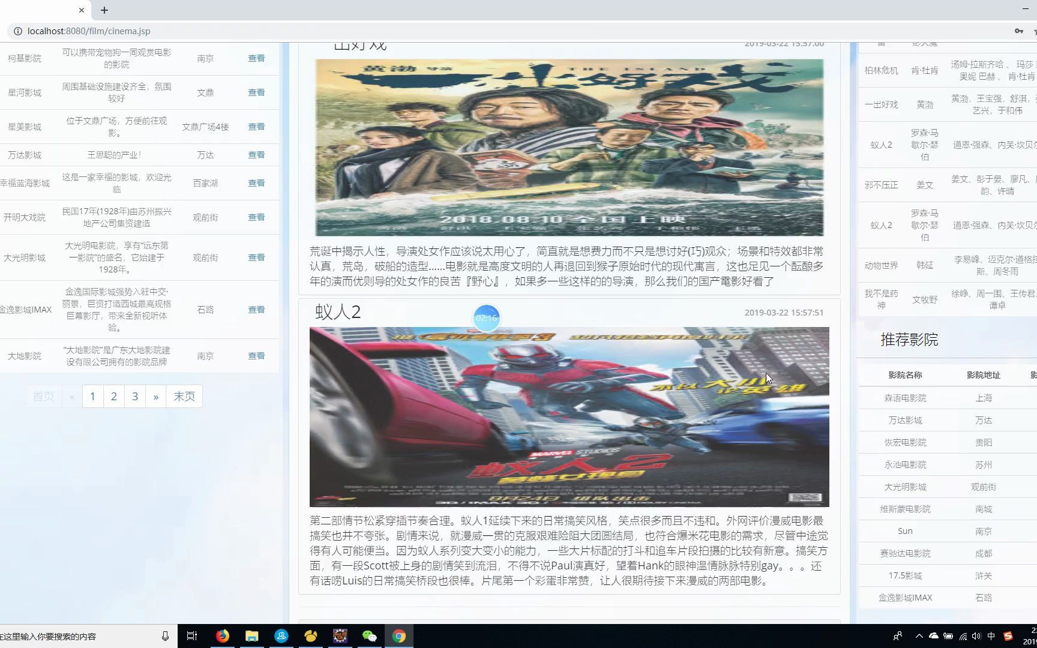Screen dimensions: 1037x648
Task: Click director 文牧野 in movie table
Action: (x=925, y=299)
